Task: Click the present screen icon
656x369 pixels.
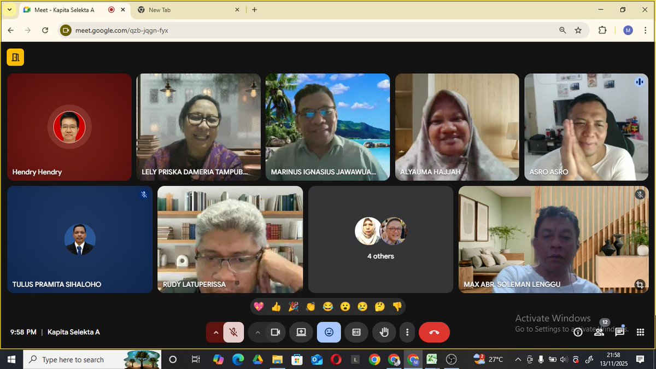Action: (x=301, y=332)
